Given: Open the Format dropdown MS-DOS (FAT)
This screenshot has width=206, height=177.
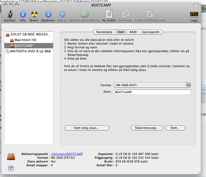Looking at the screenshot, I should (152, 85).
